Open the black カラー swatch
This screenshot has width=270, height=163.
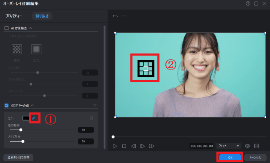click(x=26, y=118)
